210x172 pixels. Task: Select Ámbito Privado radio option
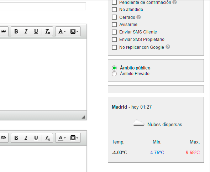(114, 74)
